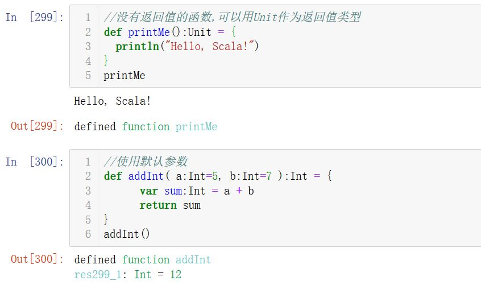Screen dimensions: 481x285
Task: Click defined function printMe output
Action: pyautogui.click(x=146, y=126)
